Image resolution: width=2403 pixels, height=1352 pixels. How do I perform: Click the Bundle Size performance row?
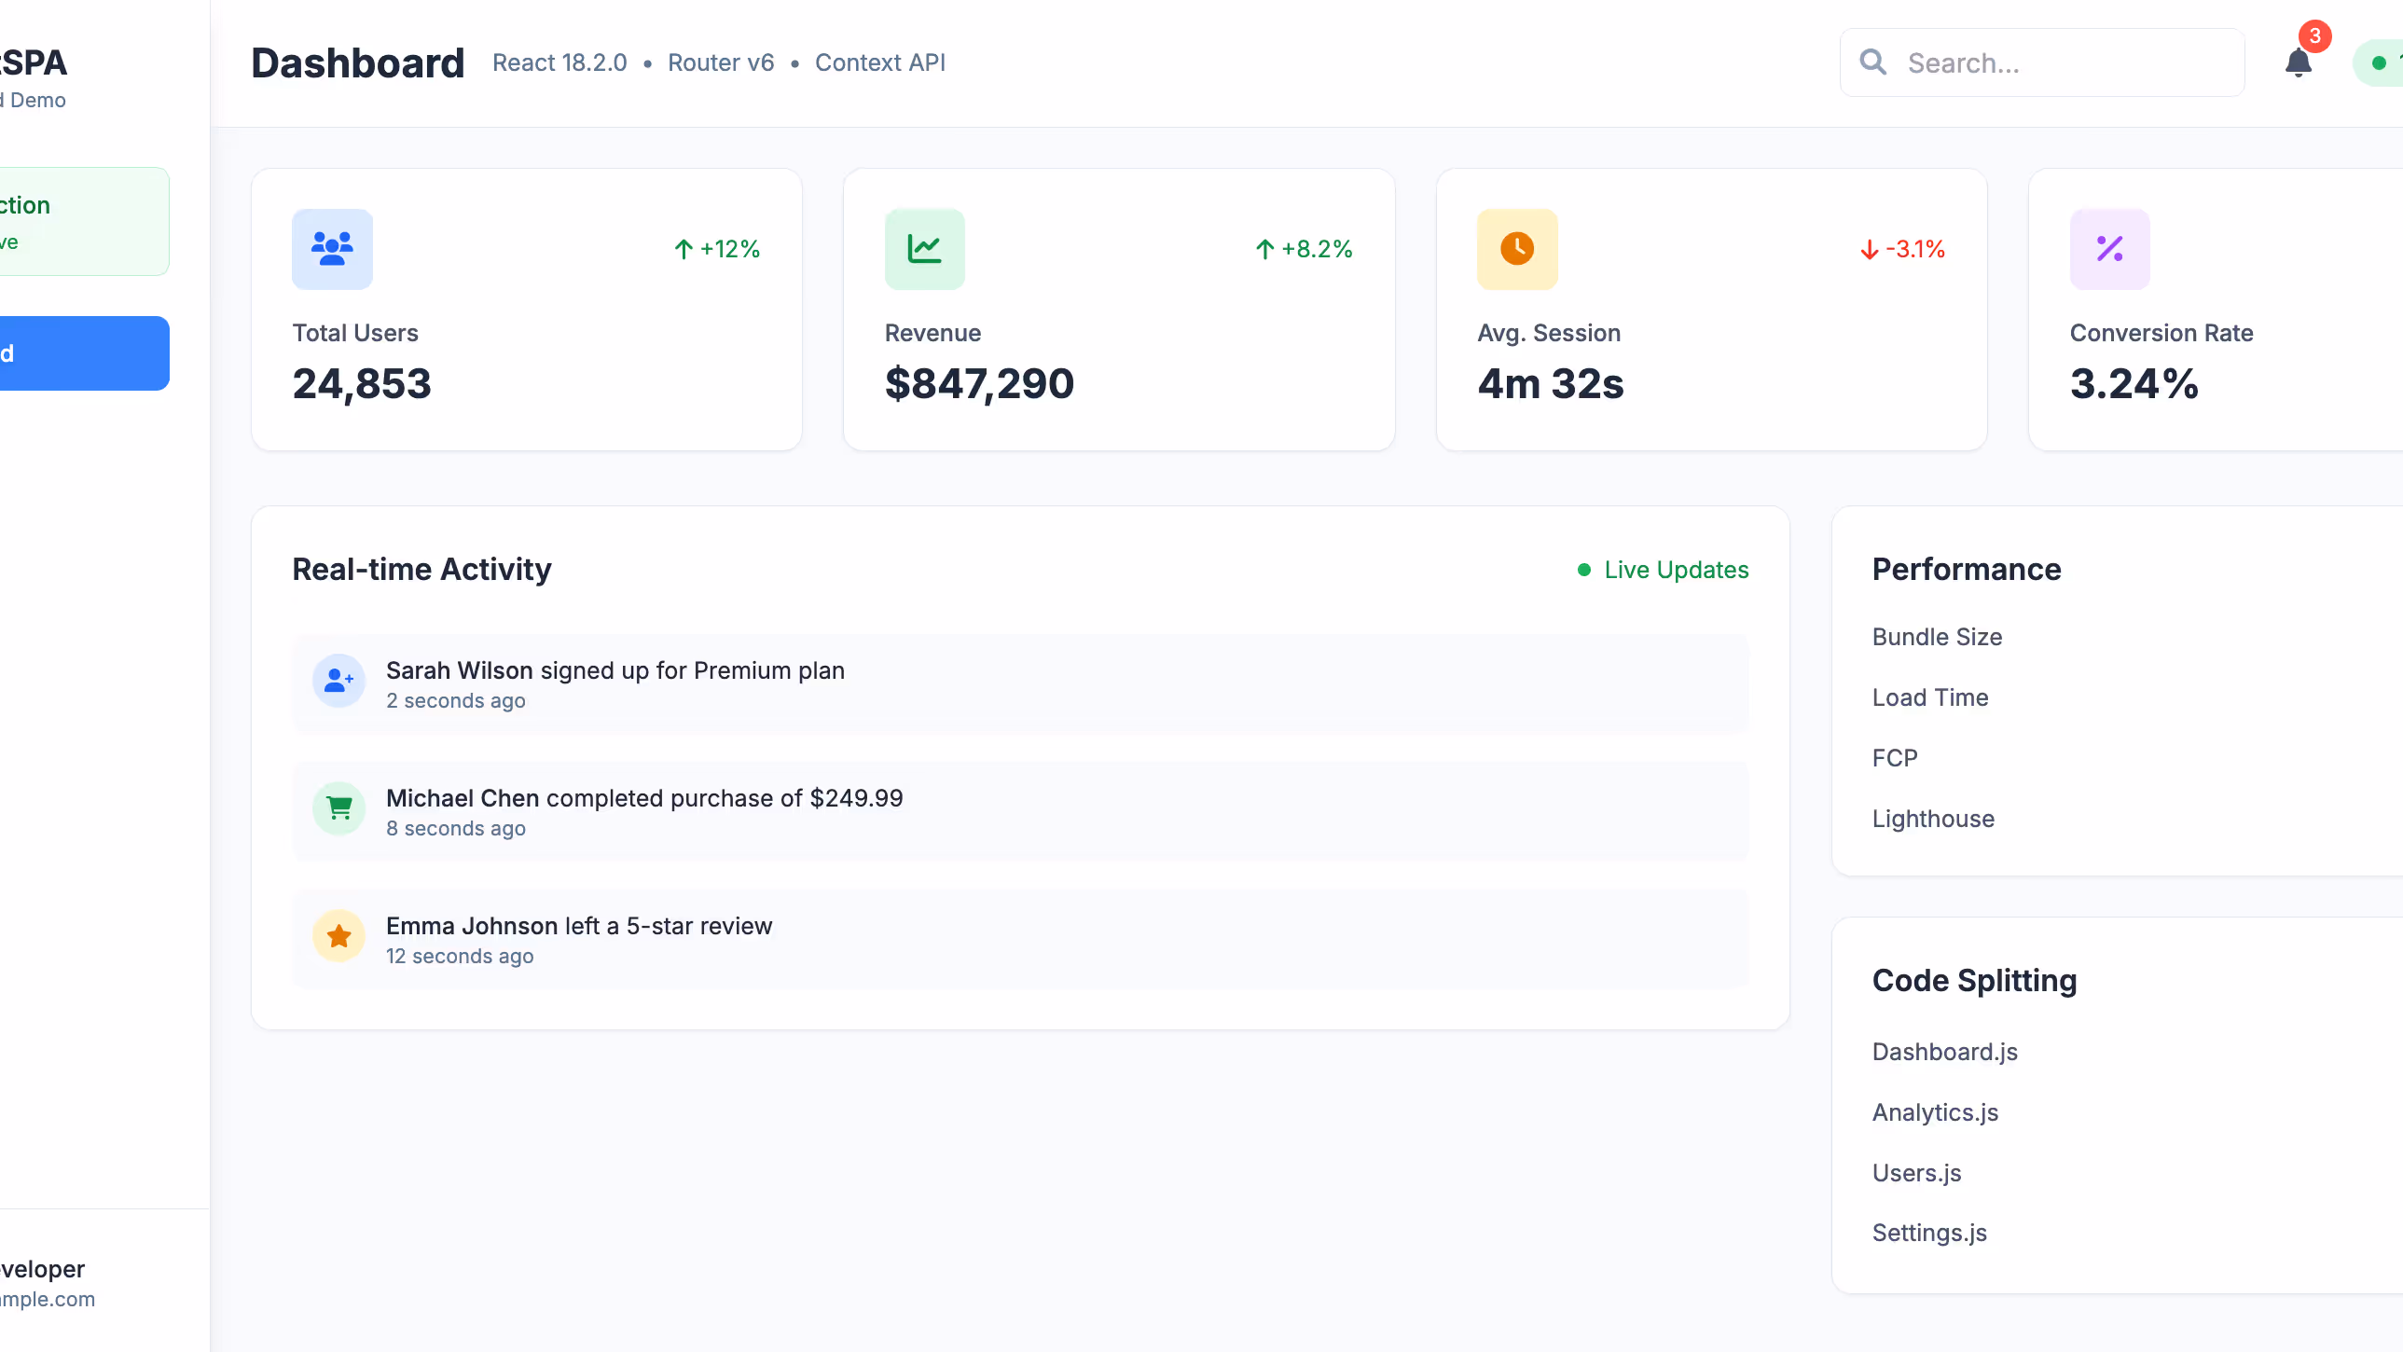click(x=1937, y=637)
